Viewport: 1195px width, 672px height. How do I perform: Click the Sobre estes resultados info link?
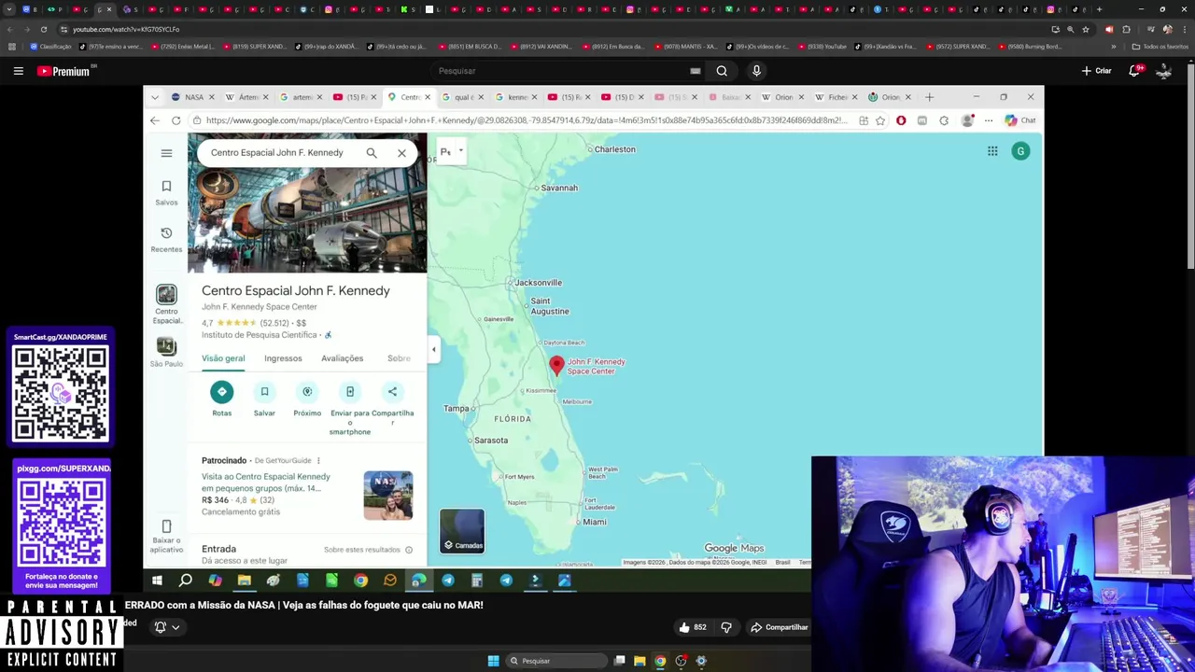click(368, 550)
